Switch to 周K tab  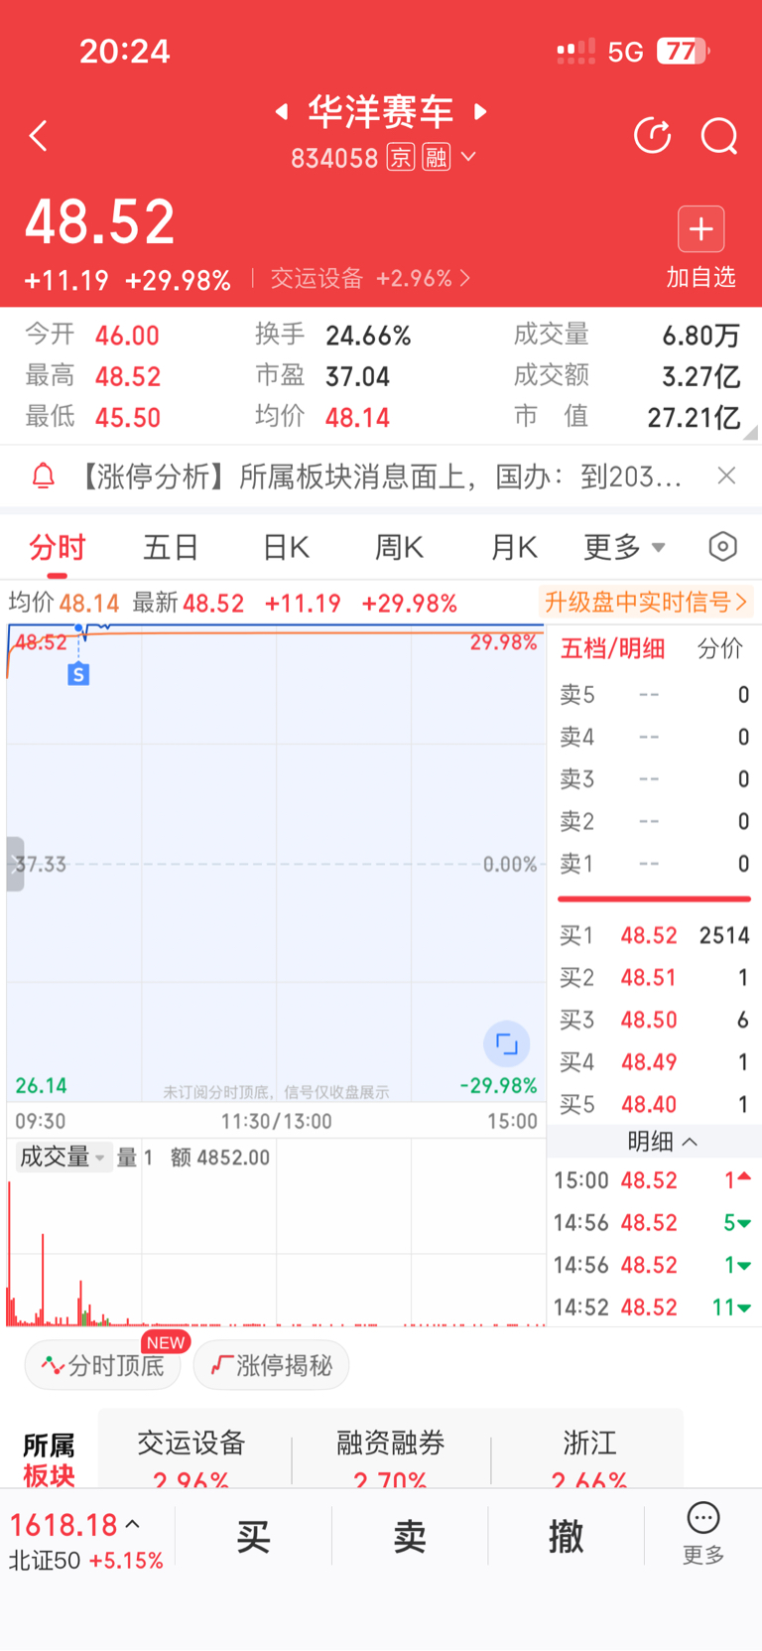pyautogui.click(x=399, y=547)
